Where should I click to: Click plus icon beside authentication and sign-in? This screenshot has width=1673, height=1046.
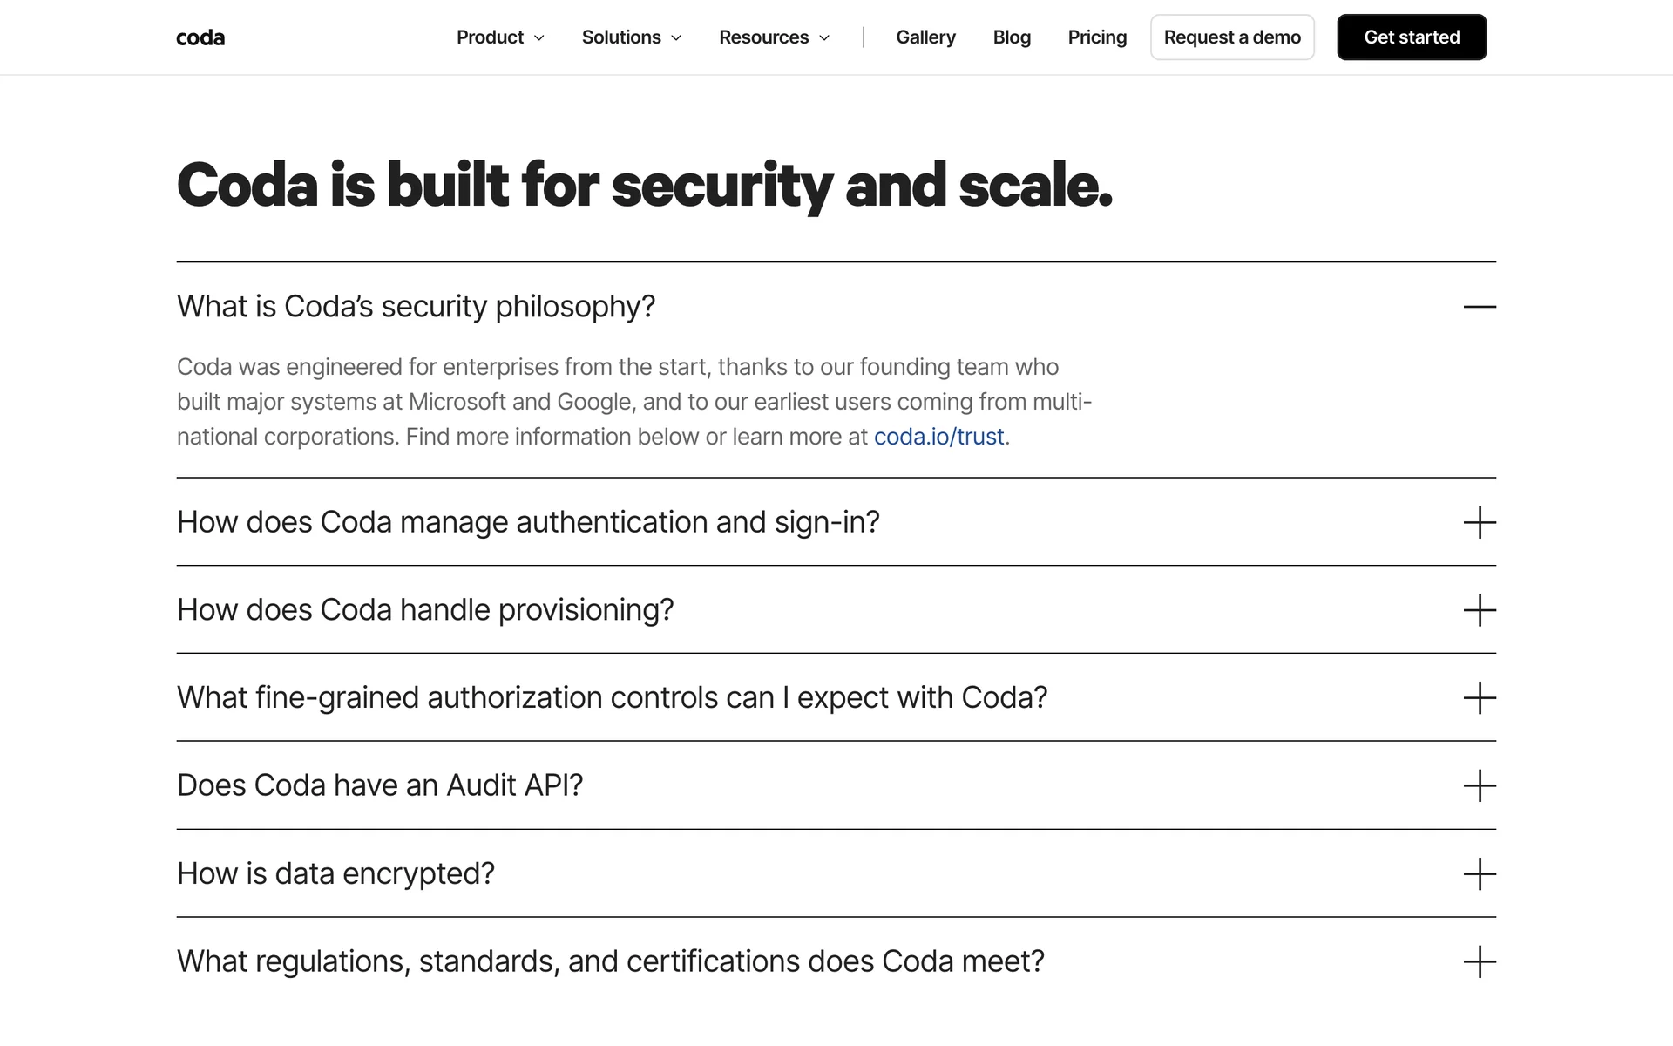pyautogui.click(x=1479, y=522)
